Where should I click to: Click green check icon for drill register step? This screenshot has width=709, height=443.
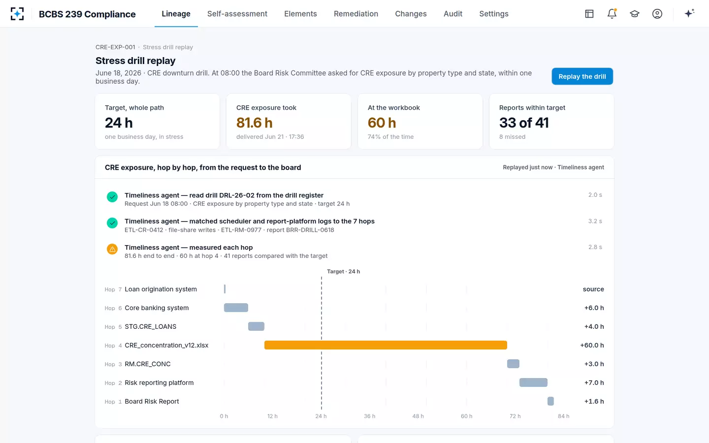point(112,197)
